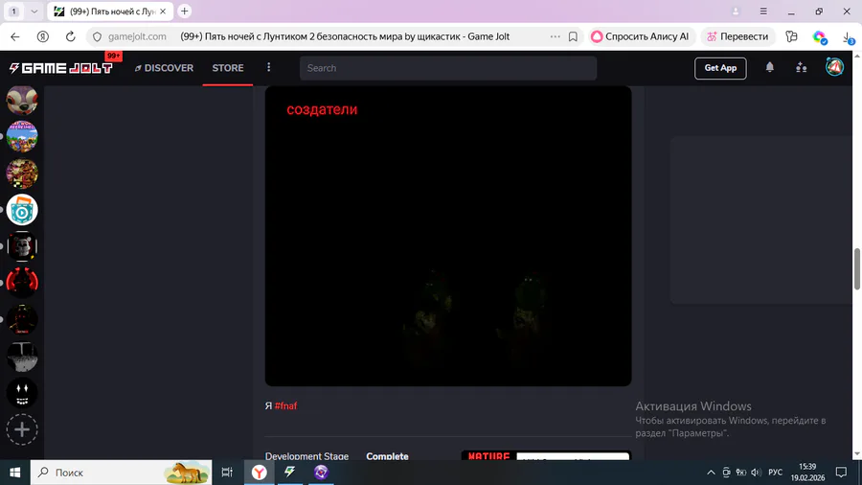Open Yandex Browser from taskbar
Screen dimensions: 862x485
coord(259,473)
